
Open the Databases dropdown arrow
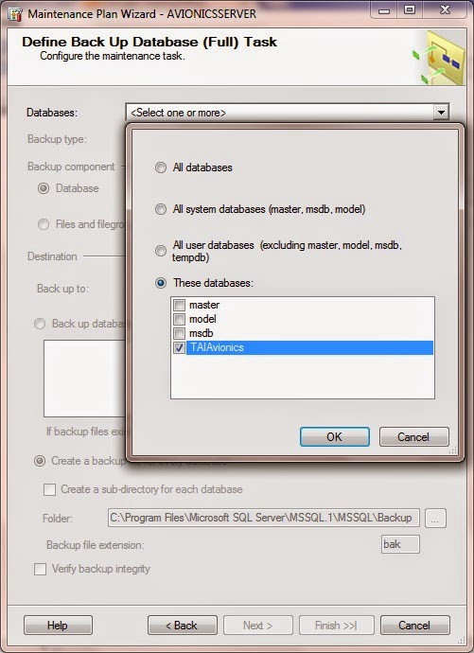click(441, 113)
